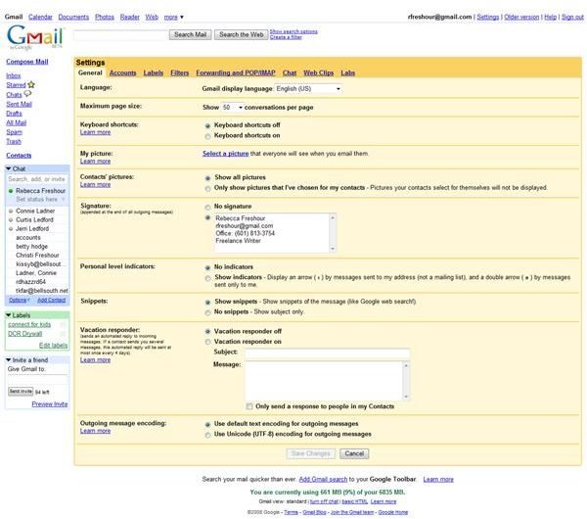Open the Contacts link in sidebar

[19, 155]
